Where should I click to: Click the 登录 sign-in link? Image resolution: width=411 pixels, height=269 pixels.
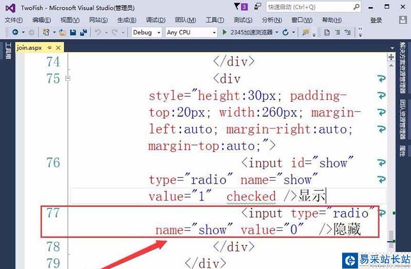click(x=376, y=20)
